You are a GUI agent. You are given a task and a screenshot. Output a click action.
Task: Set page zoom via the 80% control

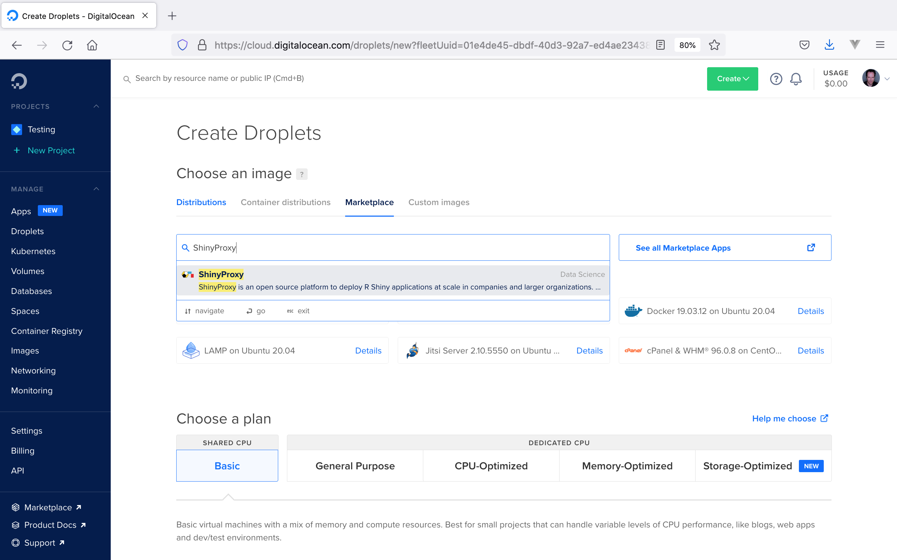coord(687,45)
